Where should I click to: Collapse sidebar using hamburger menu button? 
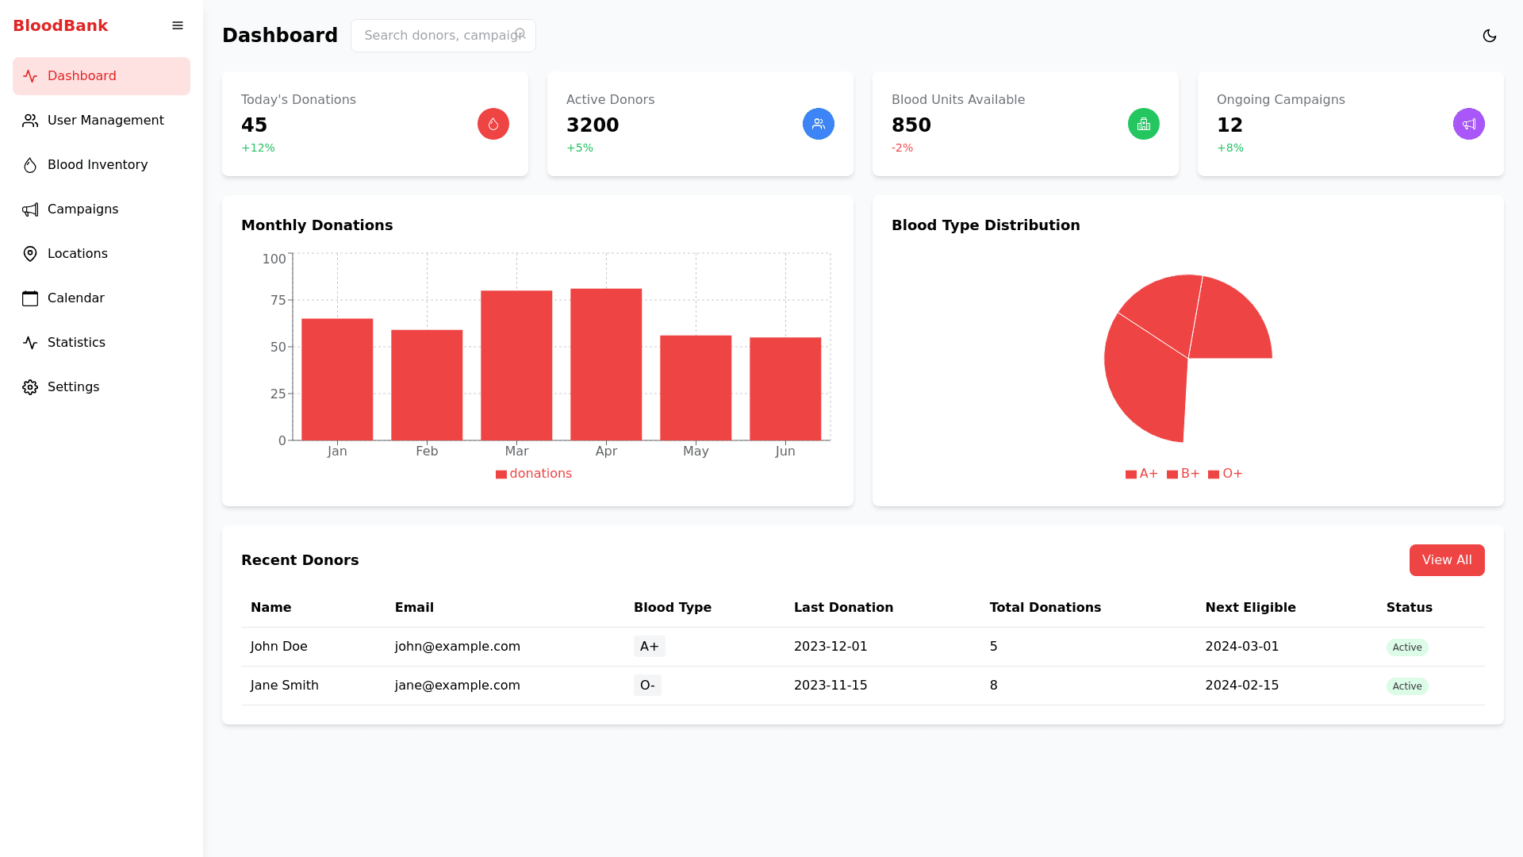[x=178, y=26]
